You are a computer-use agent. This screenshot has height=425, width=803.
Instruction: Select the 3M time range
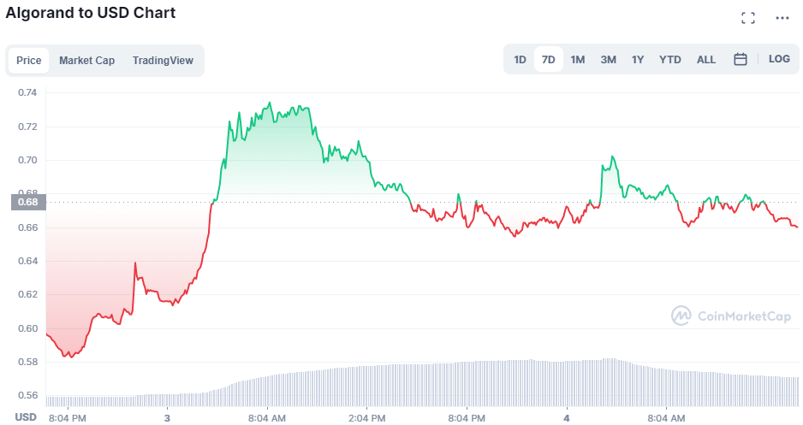[608, 59]
